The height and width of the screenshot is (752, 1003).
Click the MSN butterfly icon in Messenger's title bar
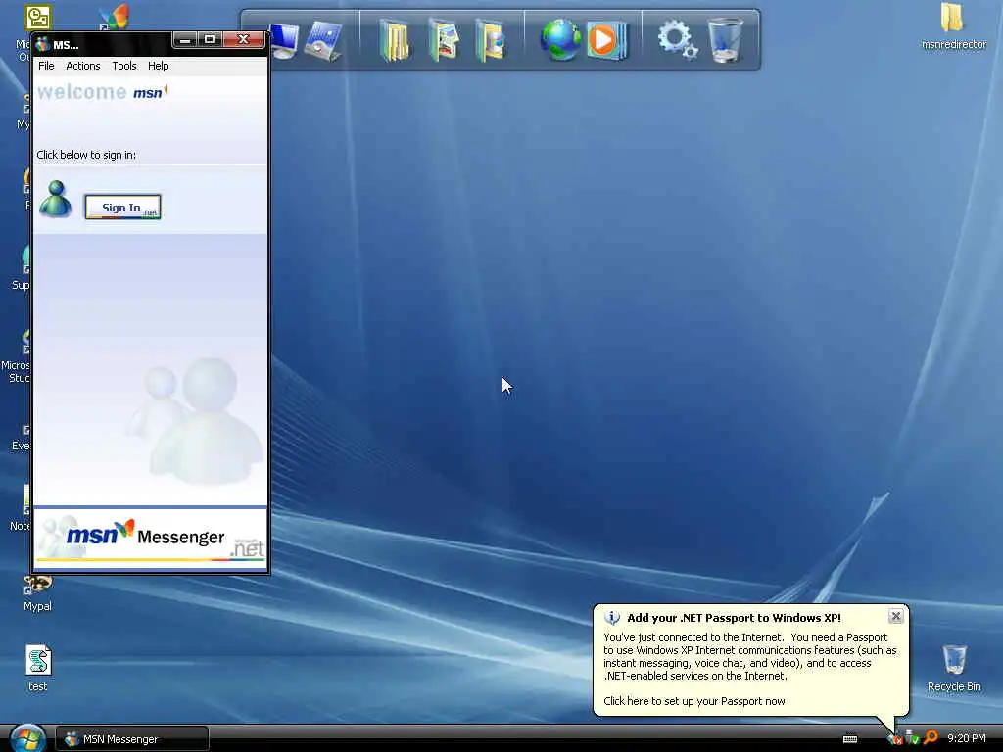click(43, 44)
